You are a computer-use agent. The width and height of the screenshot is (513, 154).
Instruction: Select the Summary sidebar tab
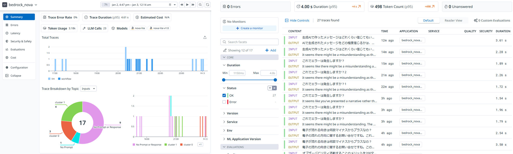pyautogui.click(x=19, y=17)
